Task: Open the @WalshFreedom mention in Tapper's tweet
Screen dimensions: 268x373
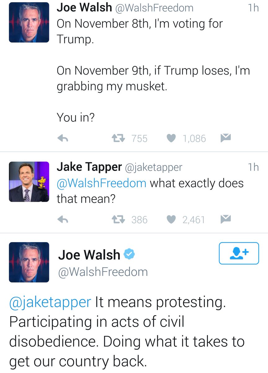Action: [x=101, y=183]
